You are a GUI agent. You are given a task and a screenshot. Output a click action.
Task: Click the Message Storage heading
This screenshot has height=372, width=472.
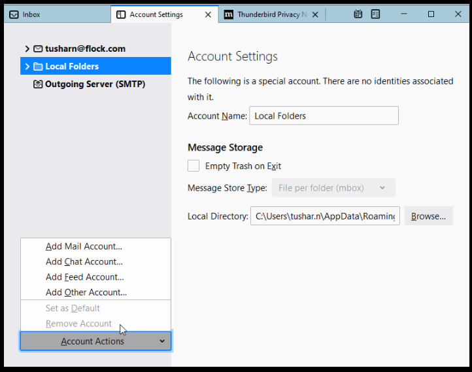tap(225, 147)
